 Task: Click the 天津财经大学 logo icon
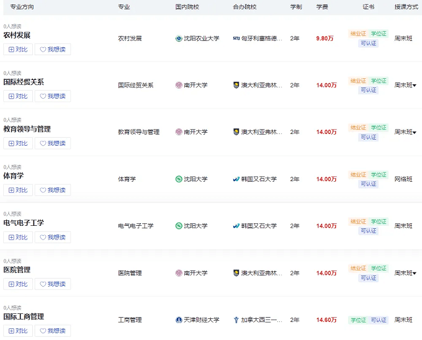[179, 320]
